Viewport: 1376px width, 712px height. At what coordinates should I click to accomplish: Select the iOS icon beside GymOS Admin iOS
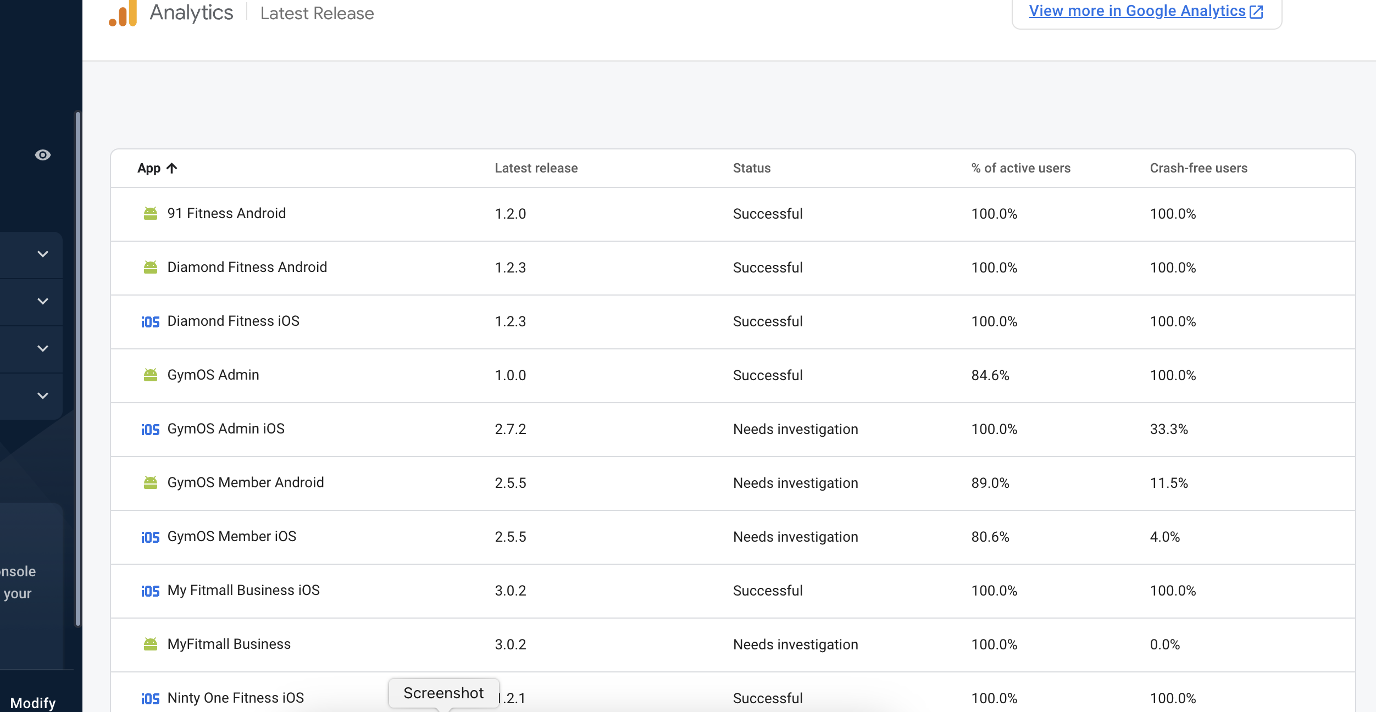click(151, 429)
